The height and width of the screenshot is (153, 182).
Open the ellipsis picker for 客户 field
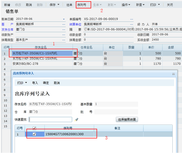point(64,25)
